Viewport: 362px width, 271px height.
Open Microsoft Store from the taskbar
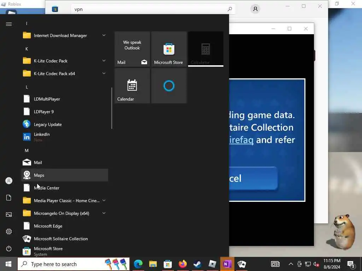(168, 264)
